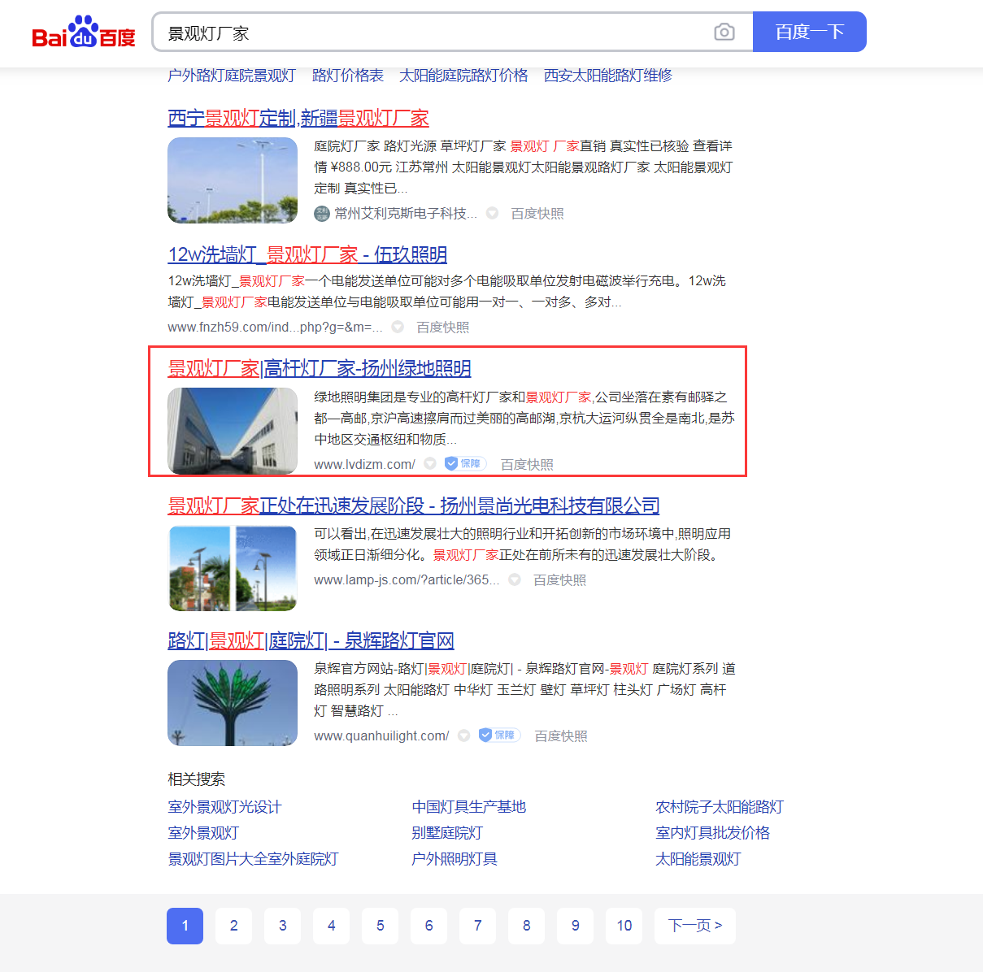Click the factory building thumbnail of the 扬州绿地照明 result

233,431
